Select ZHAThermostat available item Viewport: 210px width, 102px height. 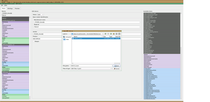(x=162, y=52)
